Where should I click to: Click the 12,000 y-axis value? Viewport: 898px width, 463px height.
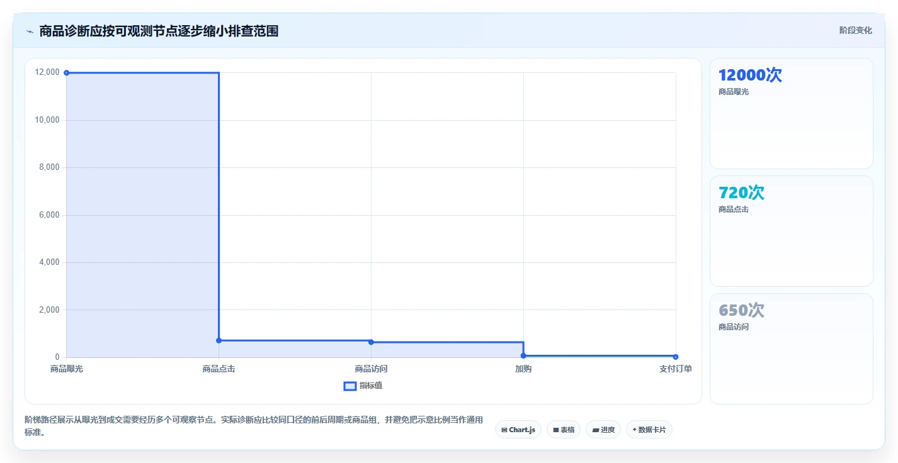[48, 72]
